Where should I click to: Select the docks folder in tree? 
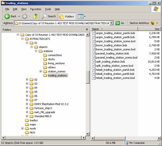(51, 59)
